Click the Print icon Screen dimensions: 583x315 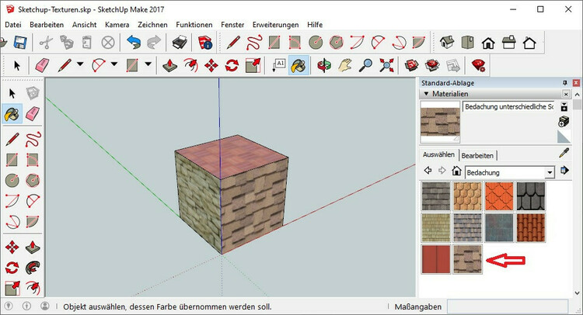(x=180, y=43)
